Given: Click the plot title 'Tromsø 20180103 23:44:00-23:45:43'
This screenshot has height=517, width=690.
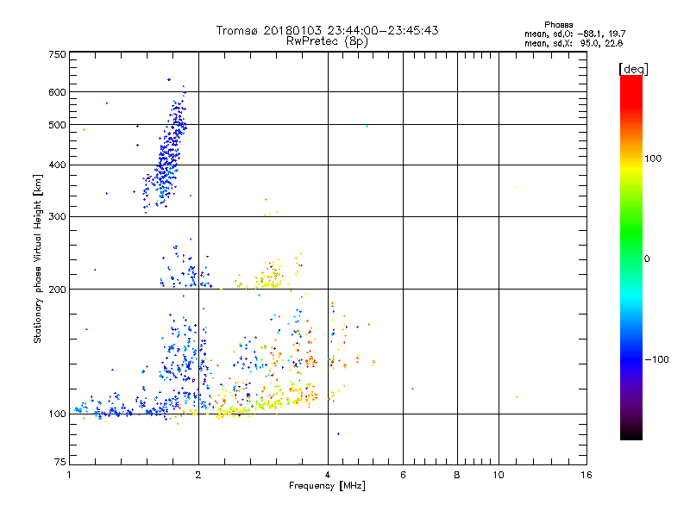Looking at the screenshot, I should [327, 30].
